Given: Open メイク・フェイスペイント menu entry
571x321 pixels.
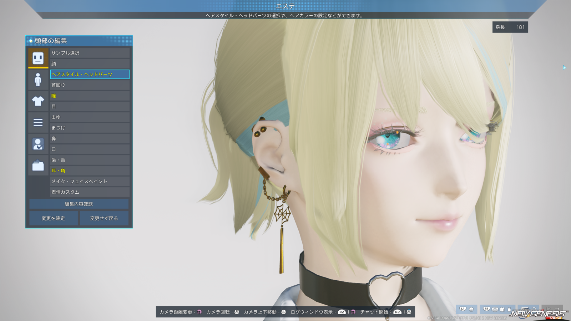Looking at the screenshot, I should pyautogui.click(x=90, y=181).
